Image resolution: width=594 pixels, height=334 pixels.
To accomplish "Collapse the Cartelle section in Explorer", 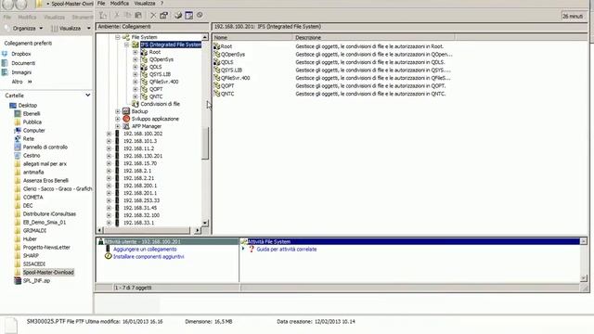I will click(88, 96).
